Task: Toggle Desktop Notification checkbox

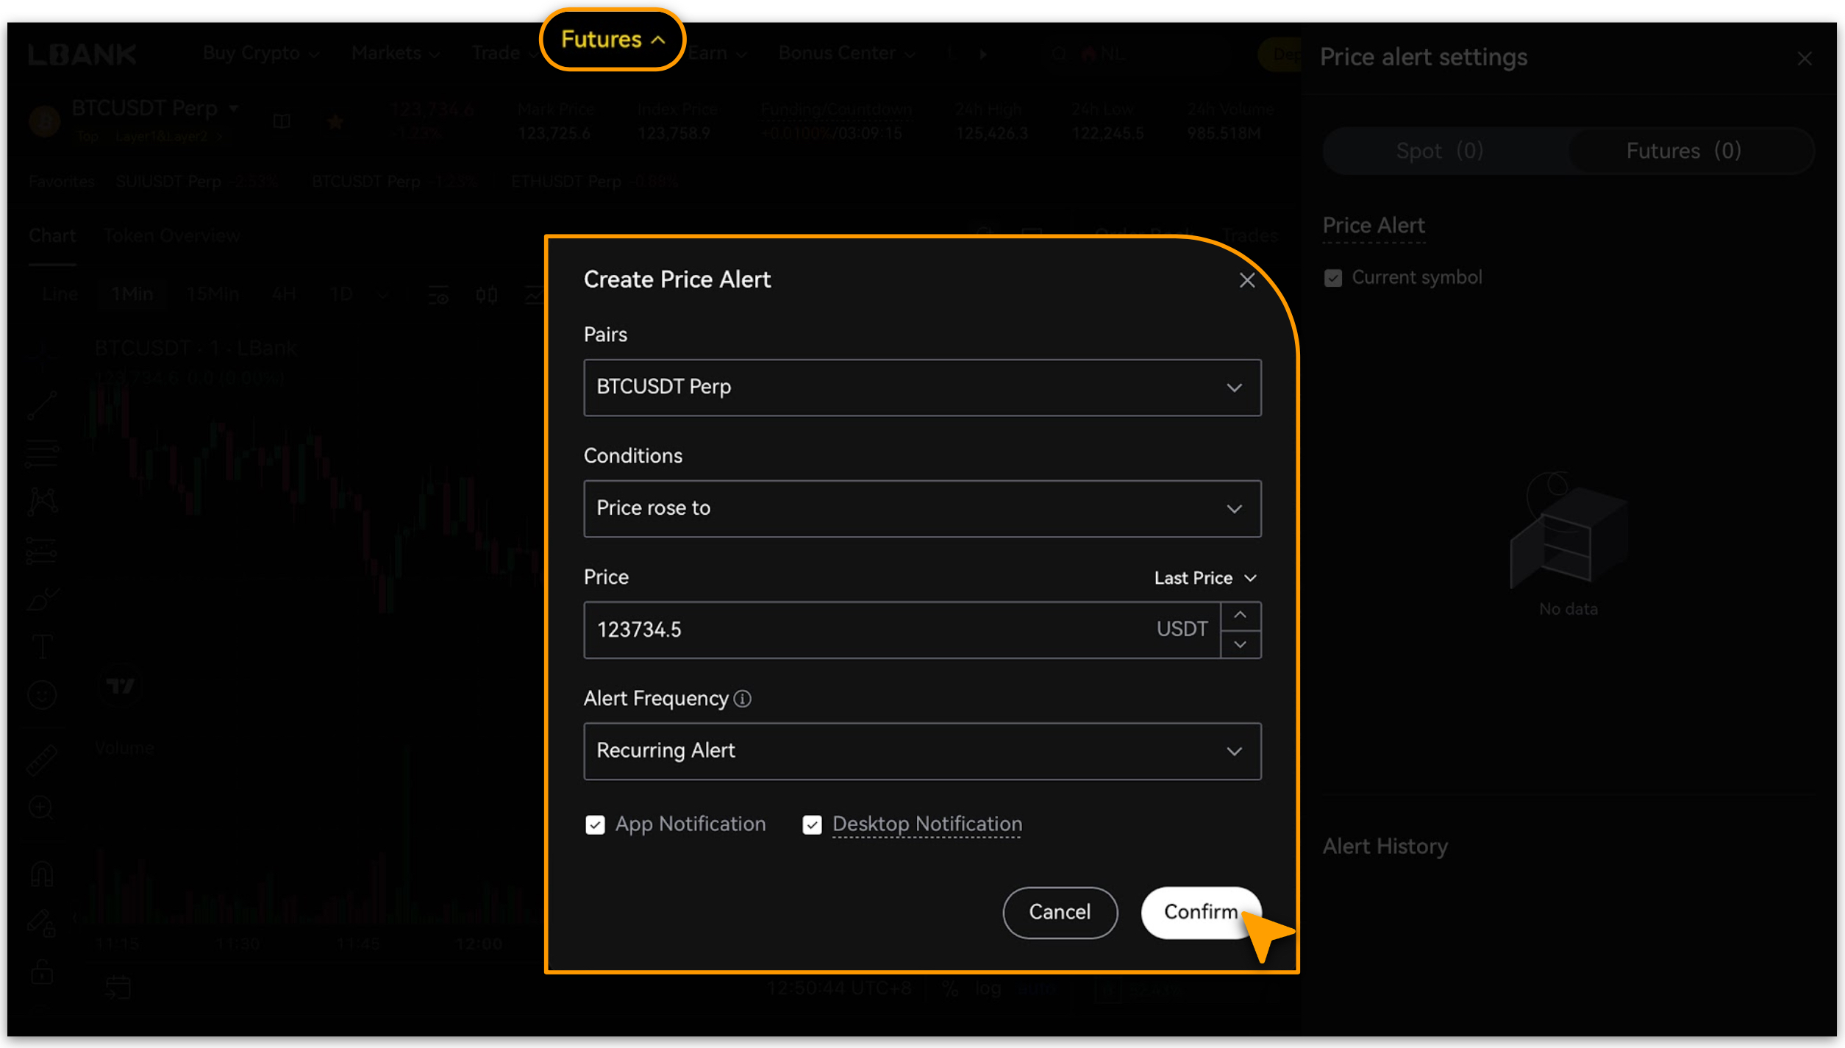Action: coord(812,825)
